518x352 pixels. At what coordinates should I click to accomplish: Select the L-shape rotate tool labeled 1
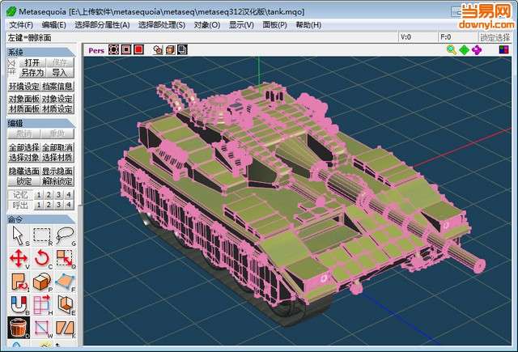[19, 282]
